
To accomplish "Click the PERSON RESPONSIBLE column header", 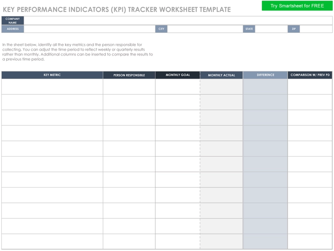I will [129, 75].
